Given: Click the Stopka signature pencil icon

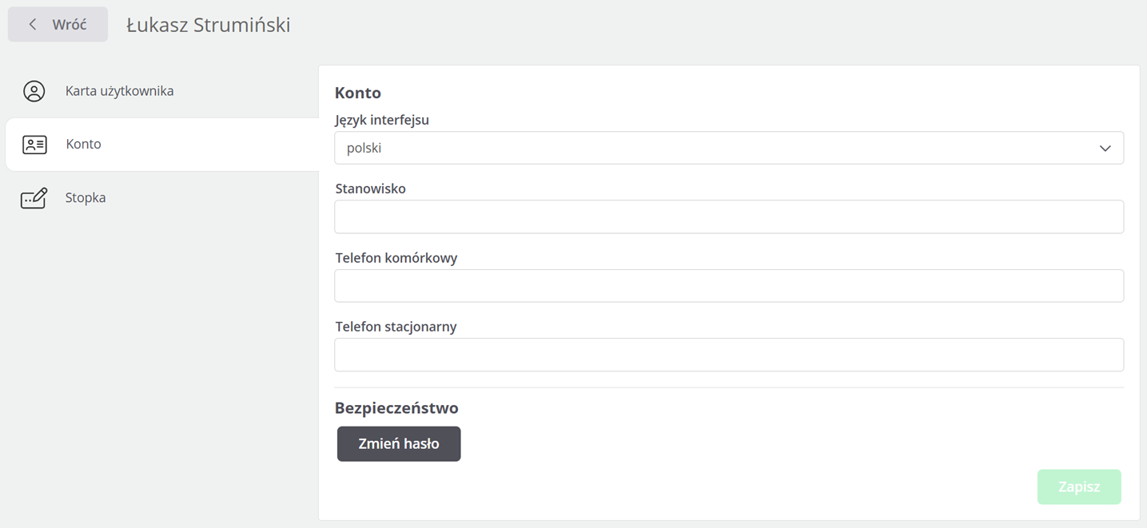Looking at the screenshot, I should 34,198.
